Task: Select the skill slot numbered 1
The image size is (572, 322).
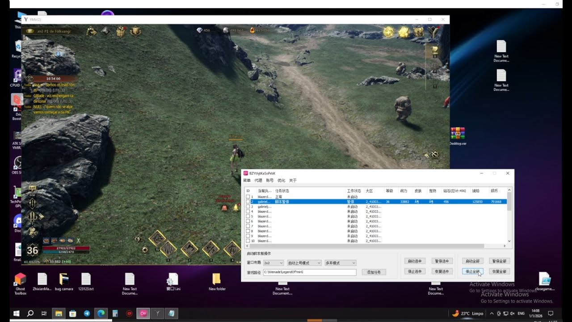Action: pyautogui.click(x=168, y=249)
